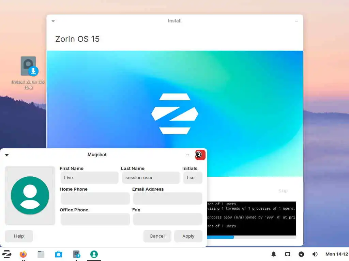Focus the Office Phone field

(95, 219)
